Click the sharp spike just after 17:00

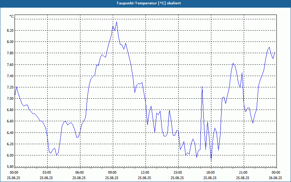pyautogui.click(x=202, y=86)
